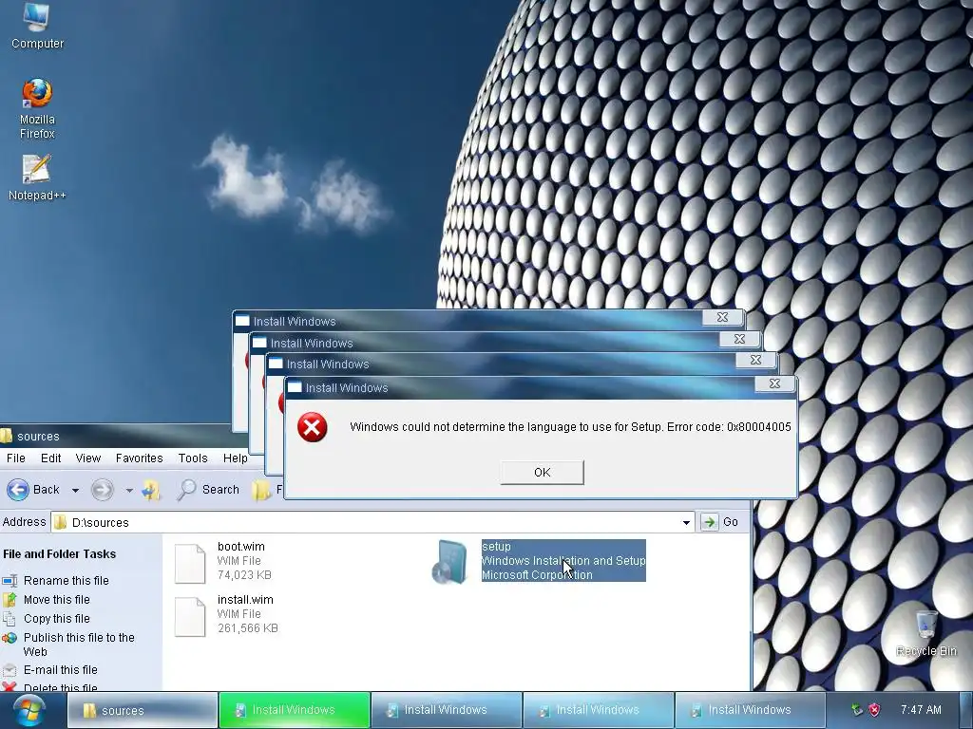Viewport: 973px width, 729px height.
Task: Select the boot.wim file name
Action: tap(240, 547)
